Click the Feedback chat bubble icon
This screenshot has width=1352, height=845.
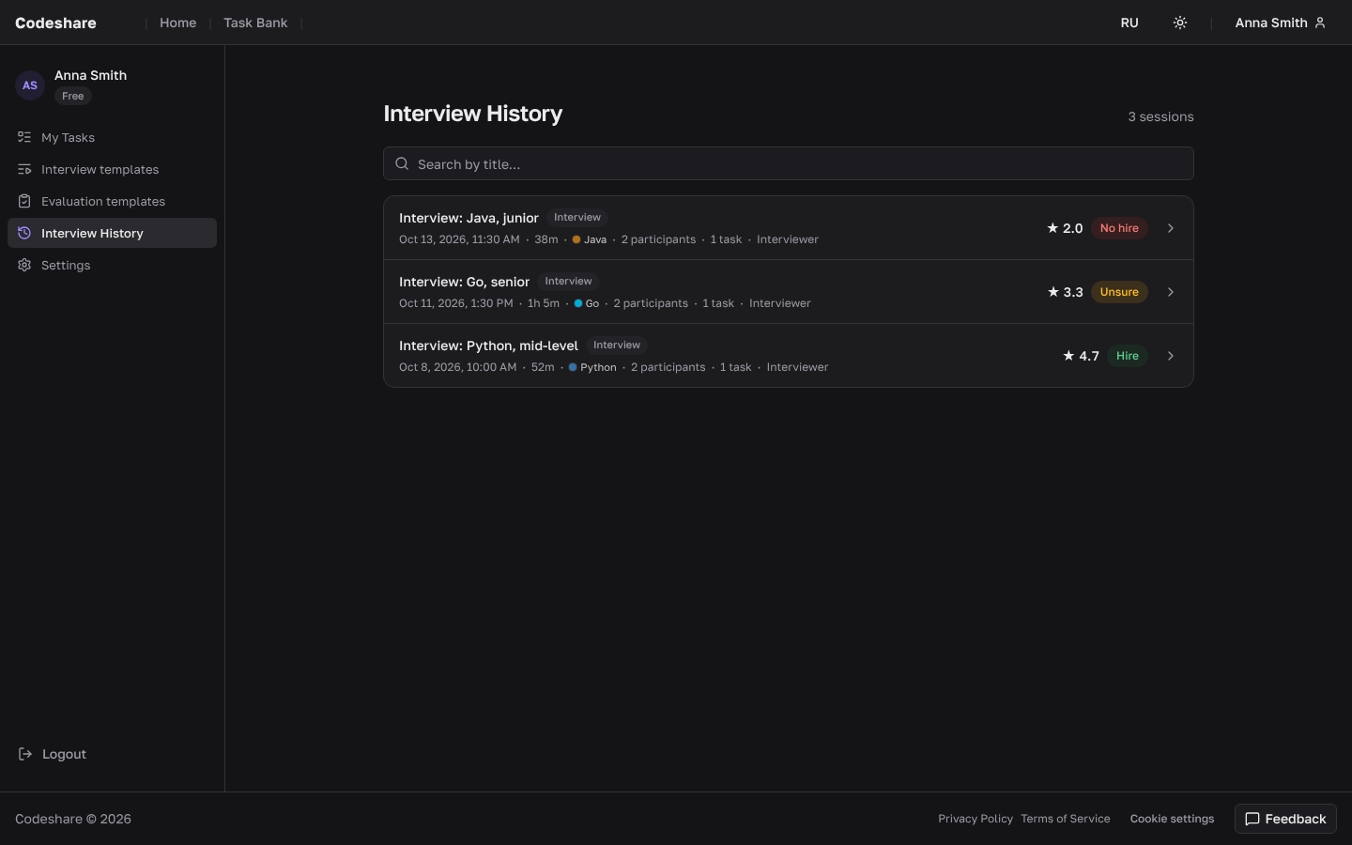(1252, 819)
